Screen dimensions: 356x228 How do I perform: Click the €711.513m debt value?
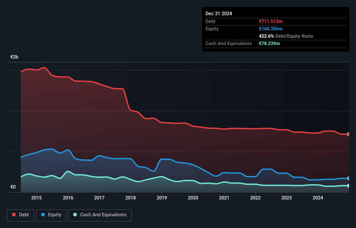pyautogui.click(x=271, y=21)
